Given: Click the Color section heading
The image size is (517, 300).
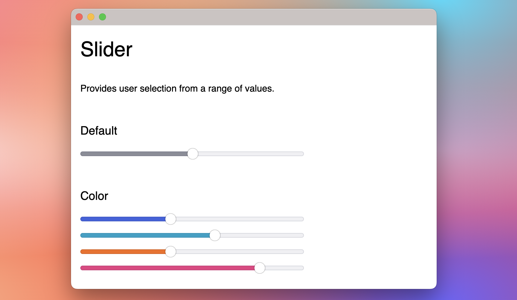Looking at the screenshot, I should click(94, 196).
